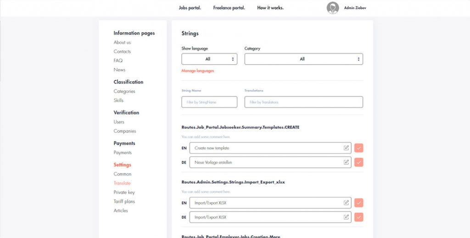Select How it works menu item
Image resolution: width=470 pixels, height=238 pixels.
[x=270, y=8]
